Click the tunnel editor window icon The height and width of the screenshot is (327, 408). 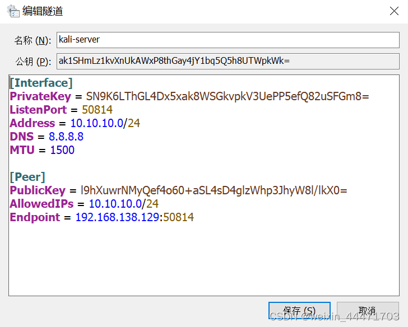(x=13, y=11)
